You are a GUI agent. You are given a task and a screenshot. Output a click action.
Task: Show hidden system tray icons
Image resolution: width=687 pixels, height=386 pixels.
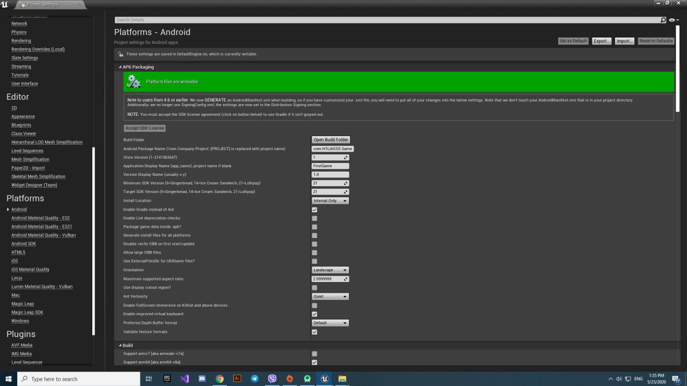click(610, 378)
